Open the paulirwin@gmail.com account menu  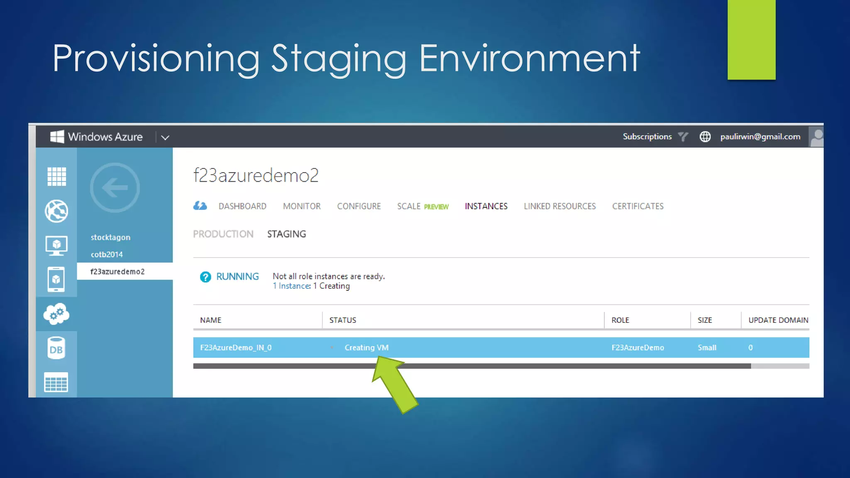pos(760,137)
